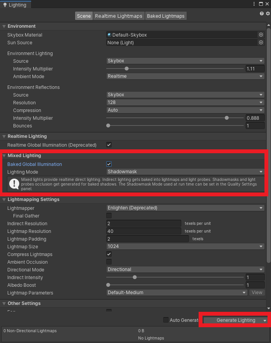This screenshot has height=343, width=271.
Task: Open the Sun Source object picker
Action: 261,42
